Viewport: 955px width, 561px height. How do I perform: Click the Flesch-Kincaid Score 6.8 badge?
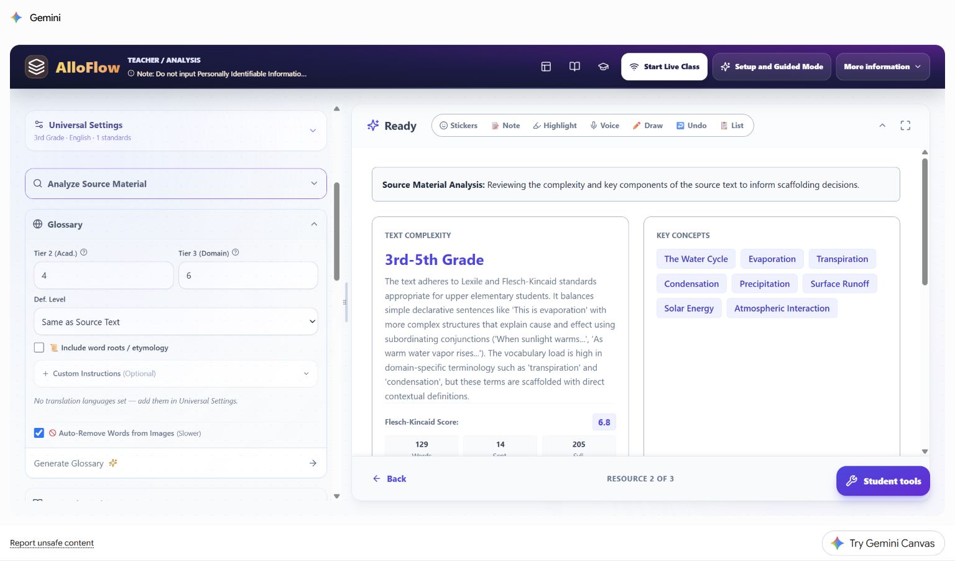(604, 422)
